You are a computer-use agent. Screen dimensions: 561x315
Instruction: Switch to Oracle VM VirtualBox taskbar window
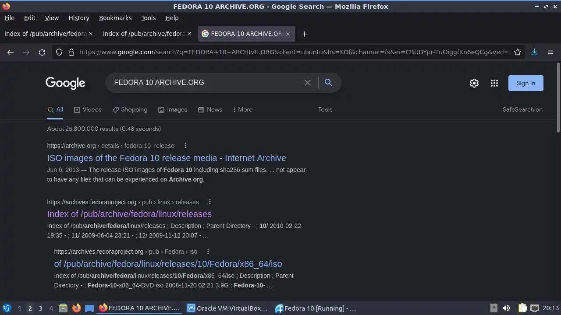[227, 308]
